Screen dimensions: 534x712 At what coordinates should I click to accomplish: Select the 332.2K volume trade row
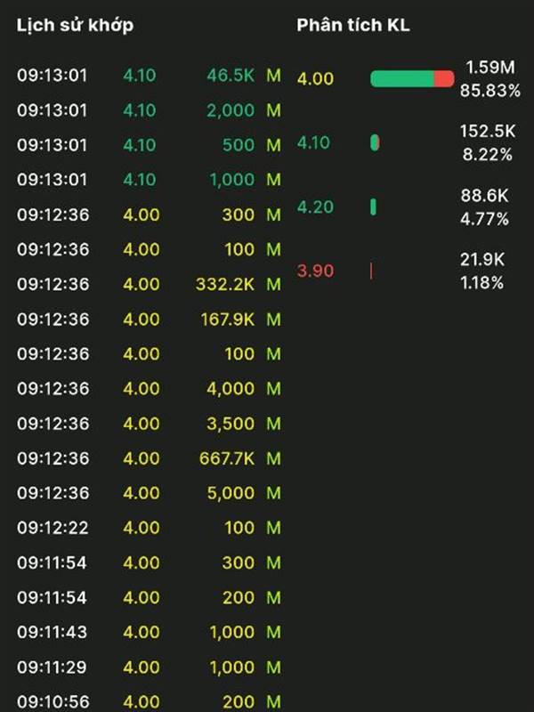tap(149, 284)
